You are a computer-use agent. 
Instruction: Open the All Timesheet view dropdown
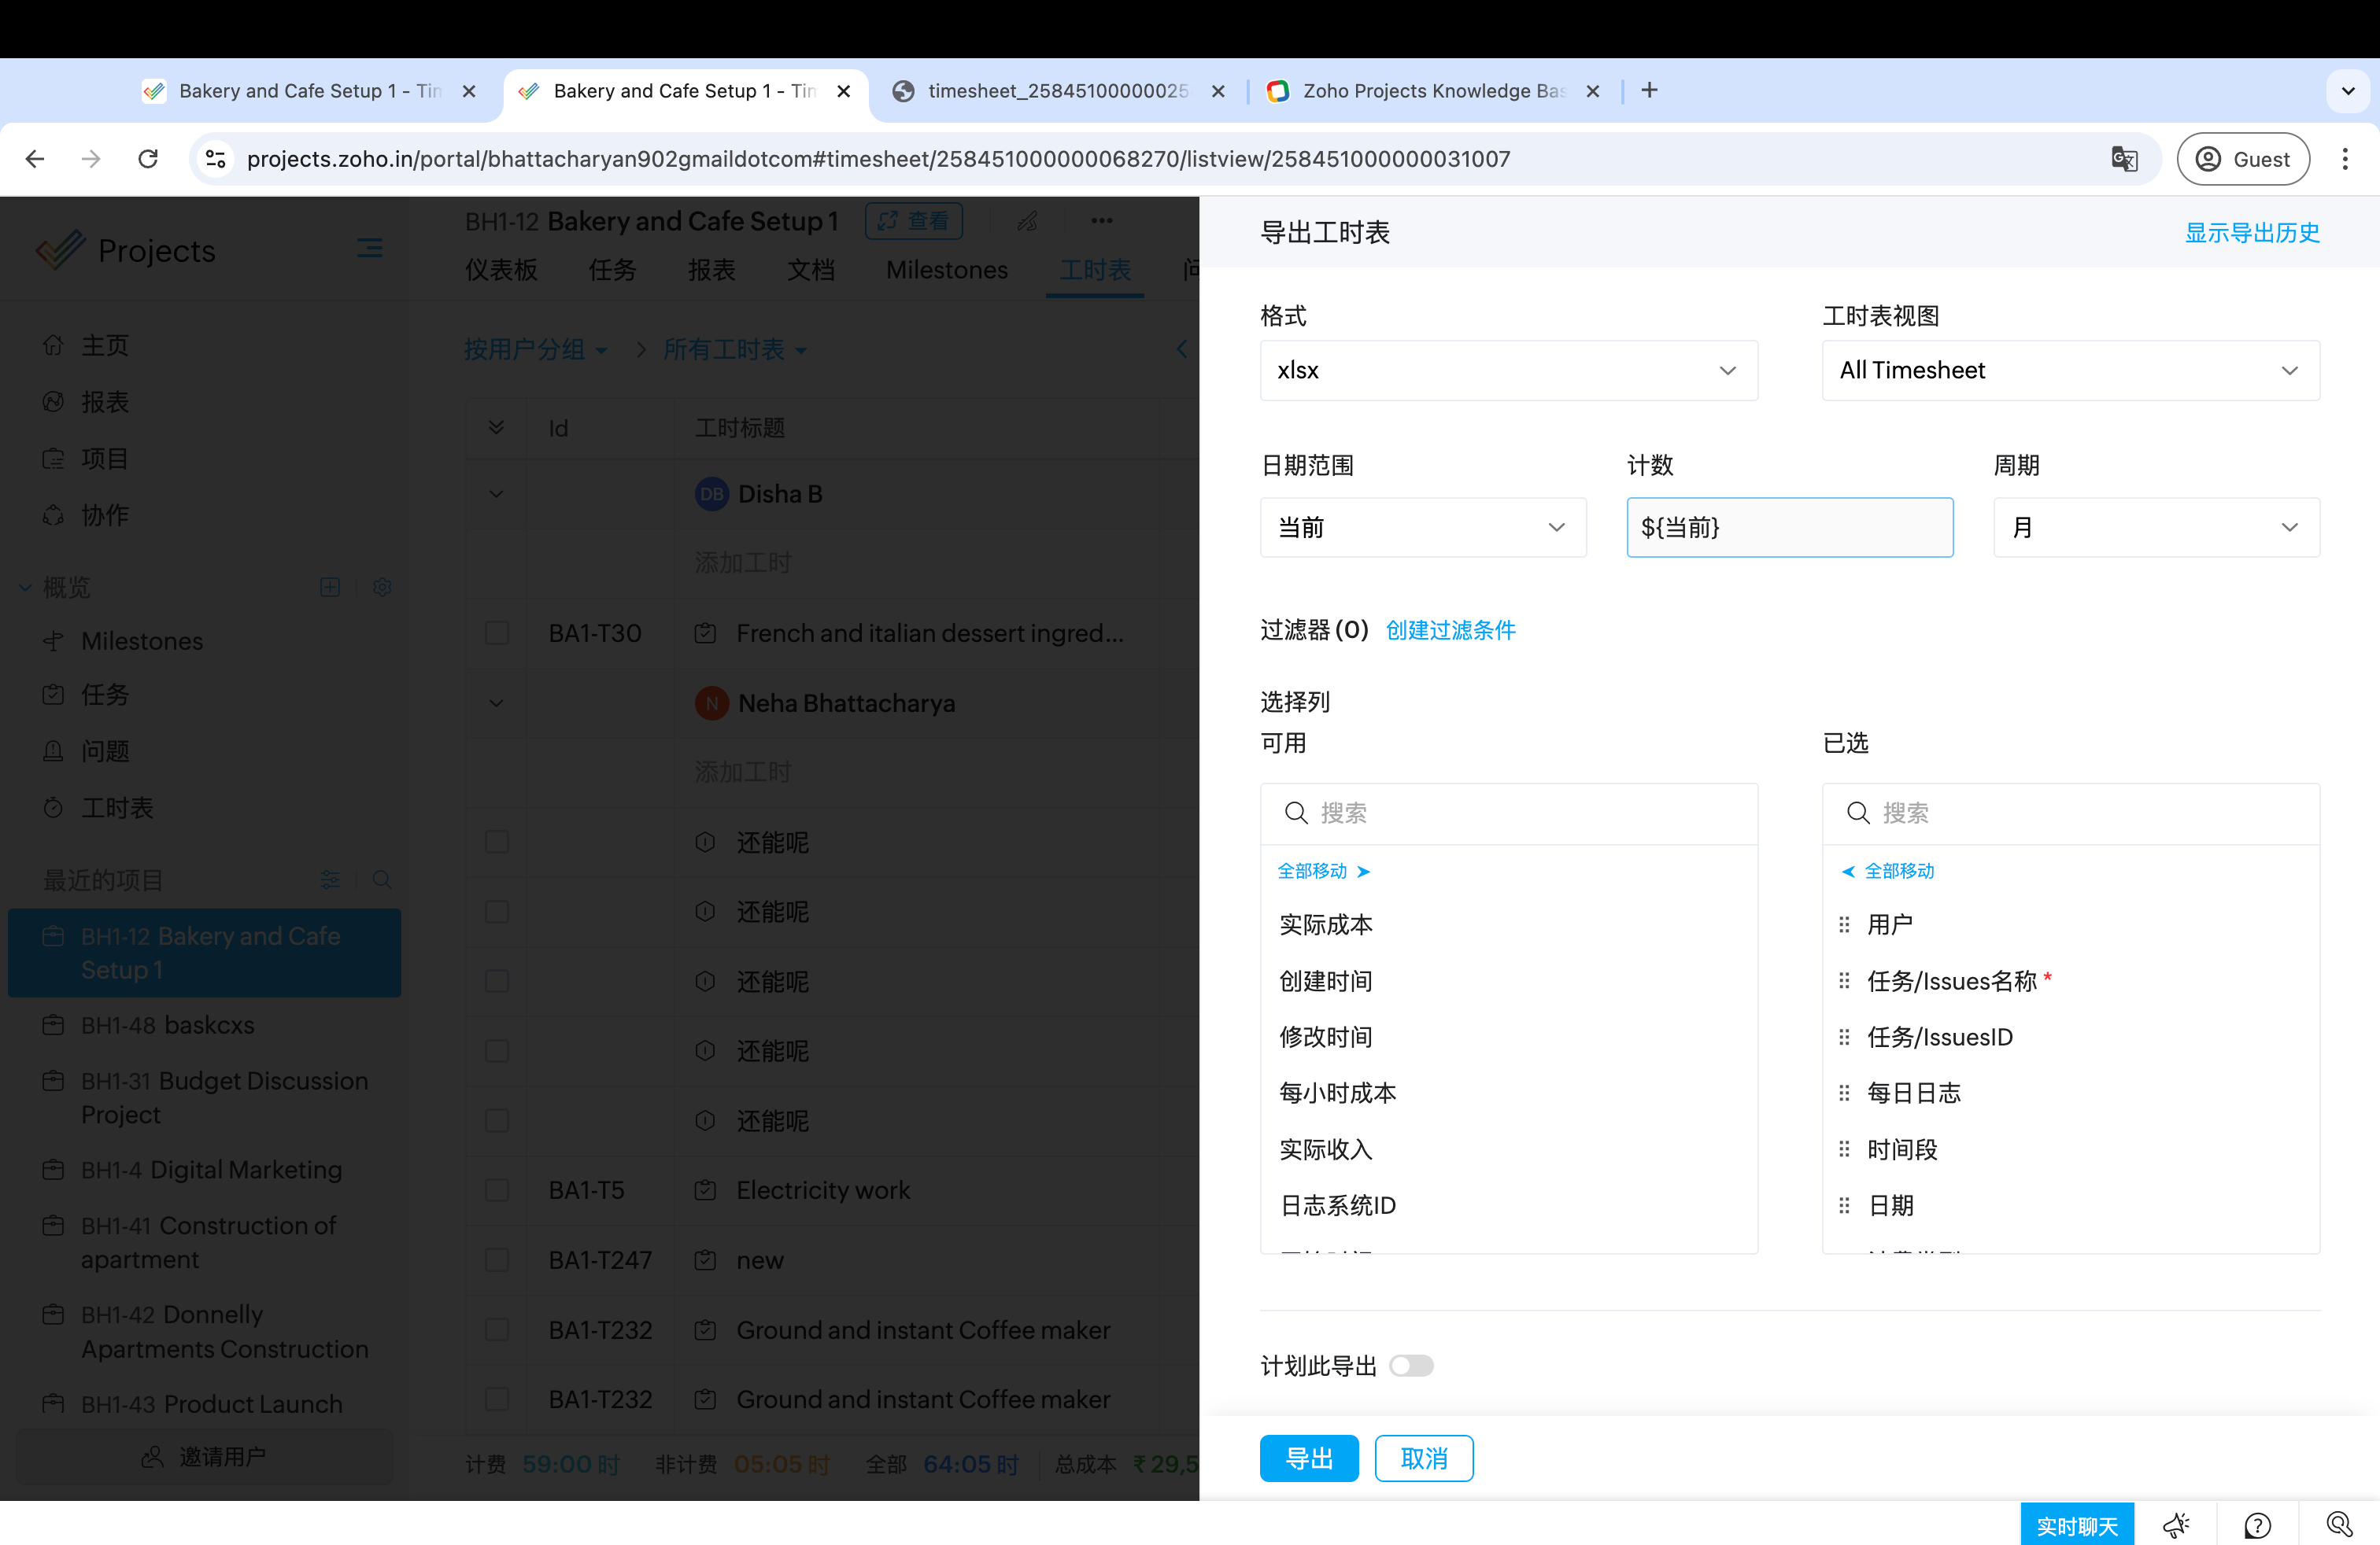(2070, 371)
